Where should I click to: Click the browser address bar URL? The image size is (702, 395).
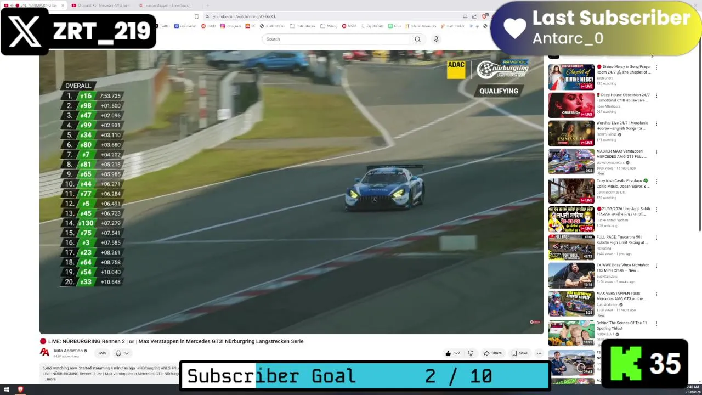tap(244, 16)
